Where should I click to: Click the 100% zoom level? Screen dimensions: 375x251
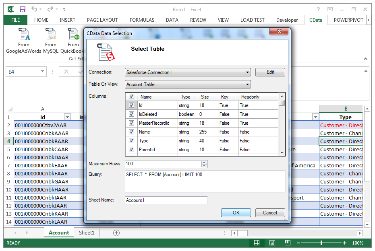358,243
